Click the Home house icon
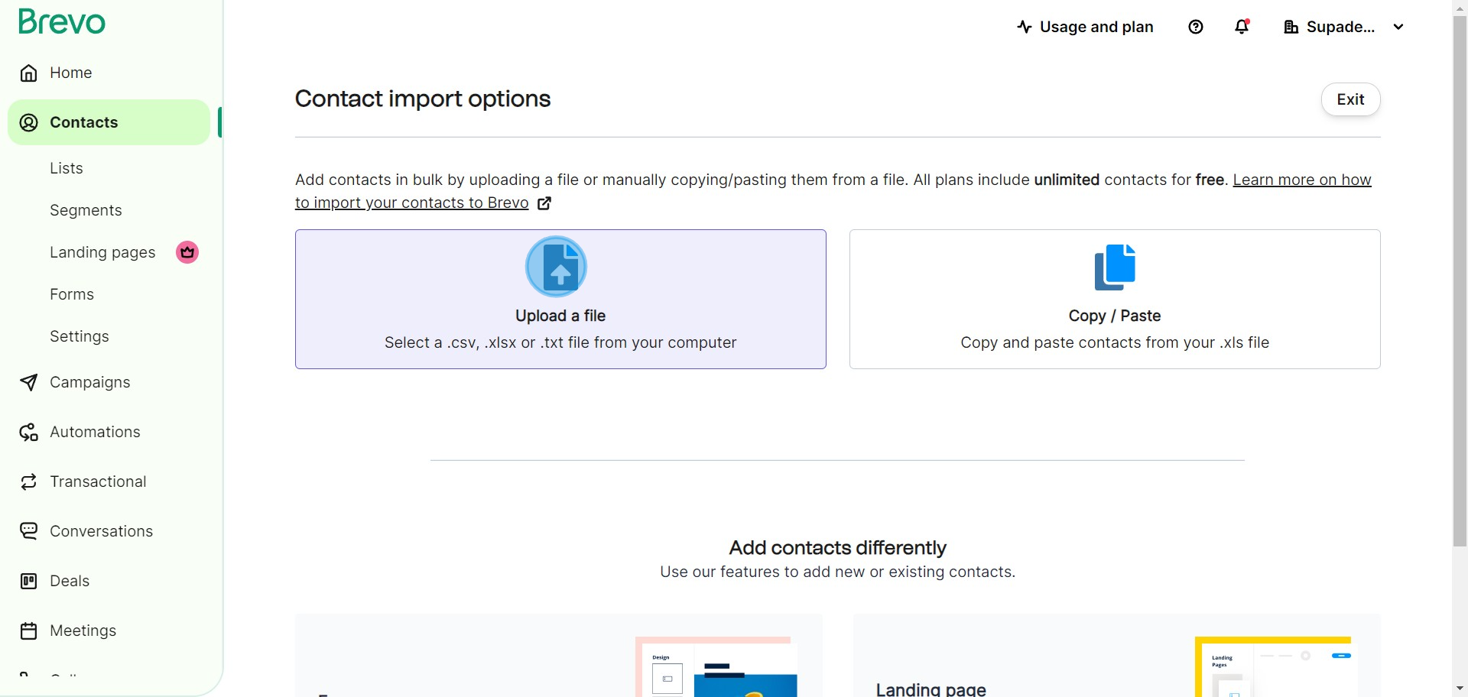The width and height of the screenshot is (1468, 697). point(29,73)
